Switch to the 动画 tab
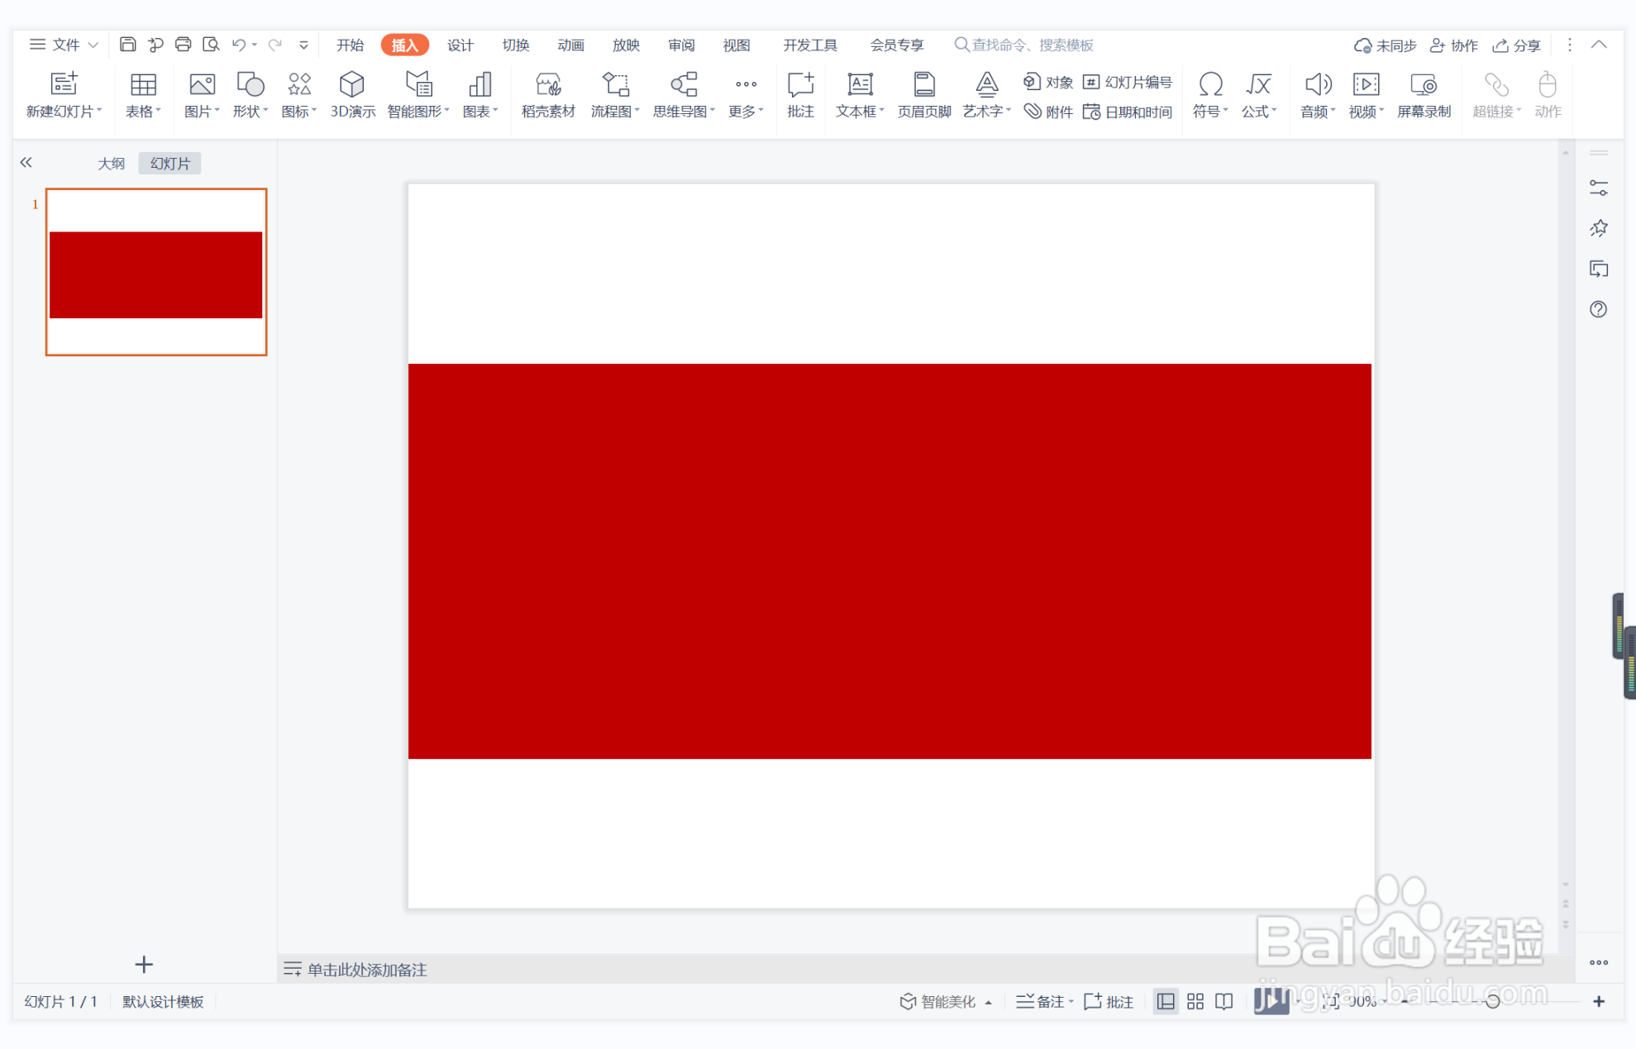The width and height of the screenshot is (1636, 1049). 570,45
